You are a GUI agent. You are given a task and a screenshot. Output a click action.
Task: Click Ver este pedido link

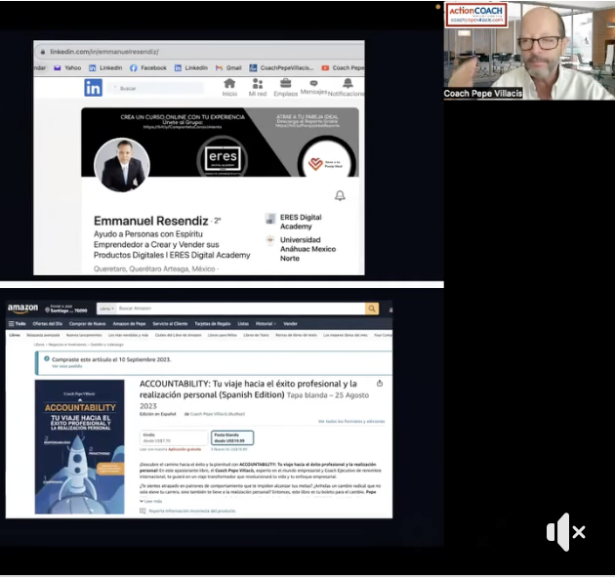[67, 366]
